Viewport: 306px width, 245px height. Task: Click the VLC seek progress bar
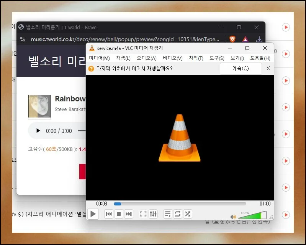point(180,204)
